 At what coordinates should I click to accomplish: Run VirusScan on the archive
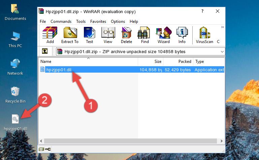tap(204, 35)
